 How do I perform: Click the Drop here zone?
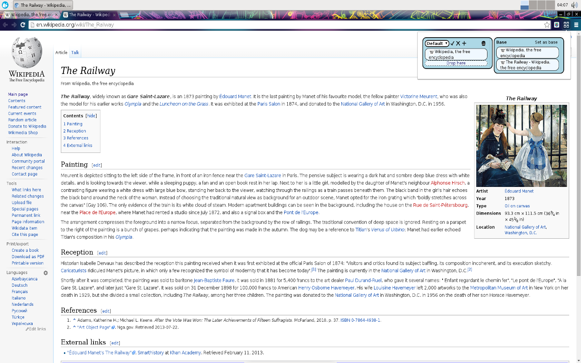(456, 63)
